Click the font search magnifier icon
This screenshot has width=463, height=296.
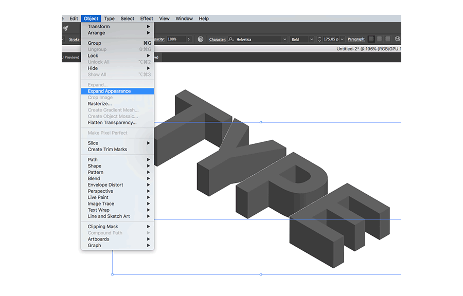click(231, 39)
